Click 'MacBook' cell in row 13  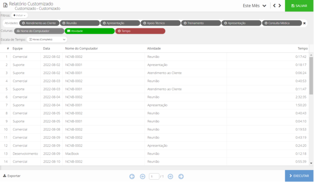tap(72, 154)
